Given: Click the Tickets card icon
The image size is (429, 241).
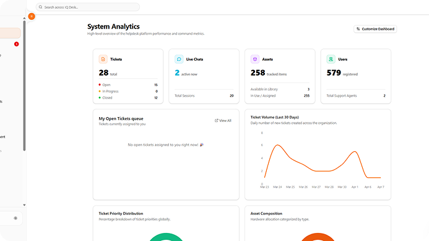Looking at the screenshot, I should (103, 59).
